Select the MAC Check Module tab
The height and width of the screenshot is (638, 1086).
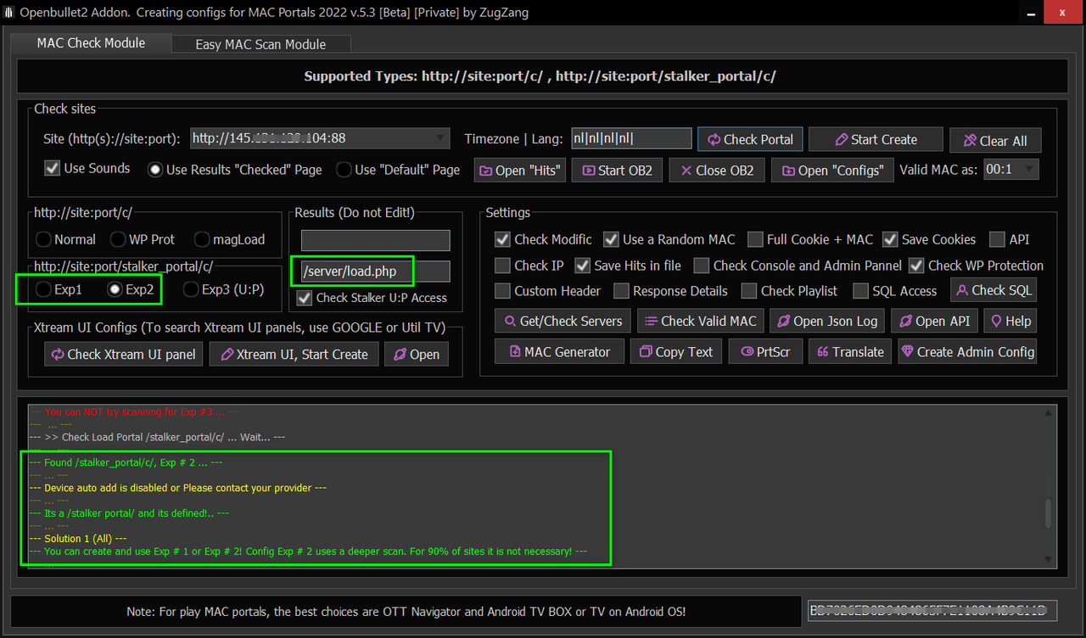91,42
